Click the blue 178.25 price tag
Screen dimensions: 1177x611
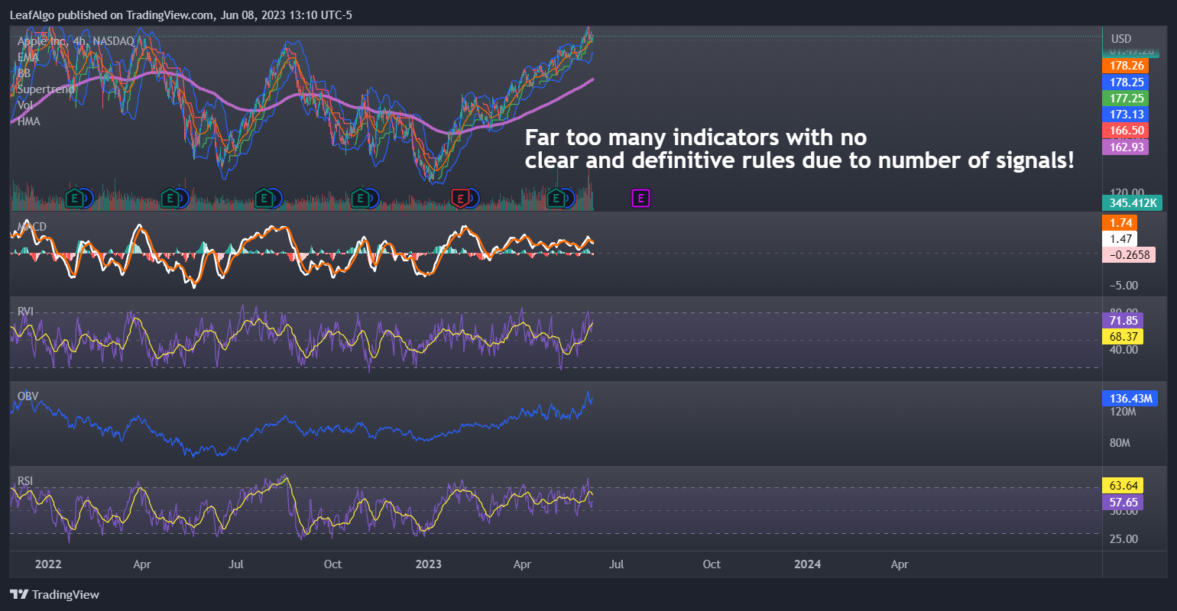[1125, 82]
